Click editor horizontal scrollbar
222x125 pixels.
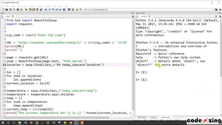pos(56,117)
